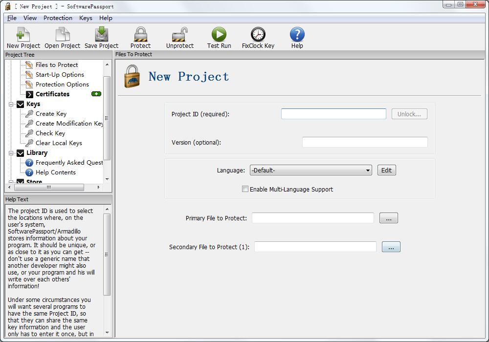
Task: Toggle the Keys checkbox in project tree
Action: [x=20, y=104]
